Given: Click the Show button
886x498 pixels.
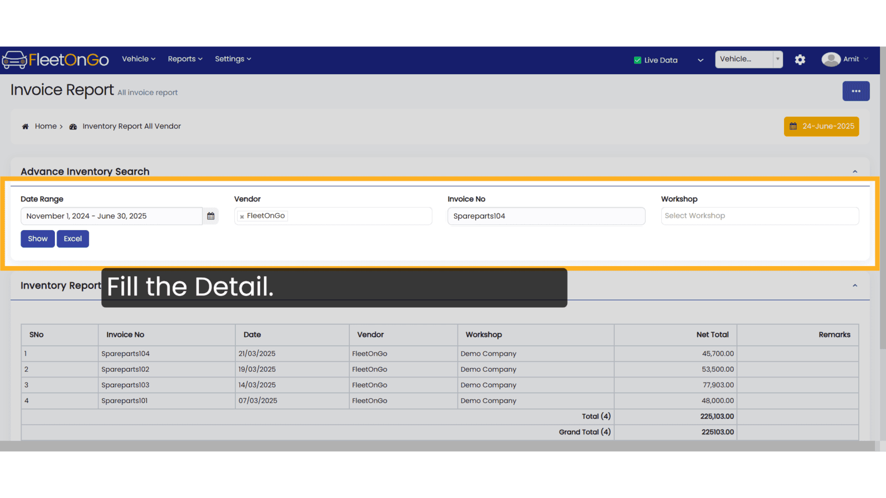Looking at the screenshot, I should tap(38, 239).
